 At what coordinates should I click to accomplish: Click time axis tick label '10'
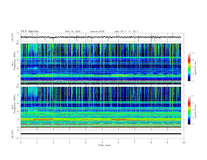coord(184,142)
